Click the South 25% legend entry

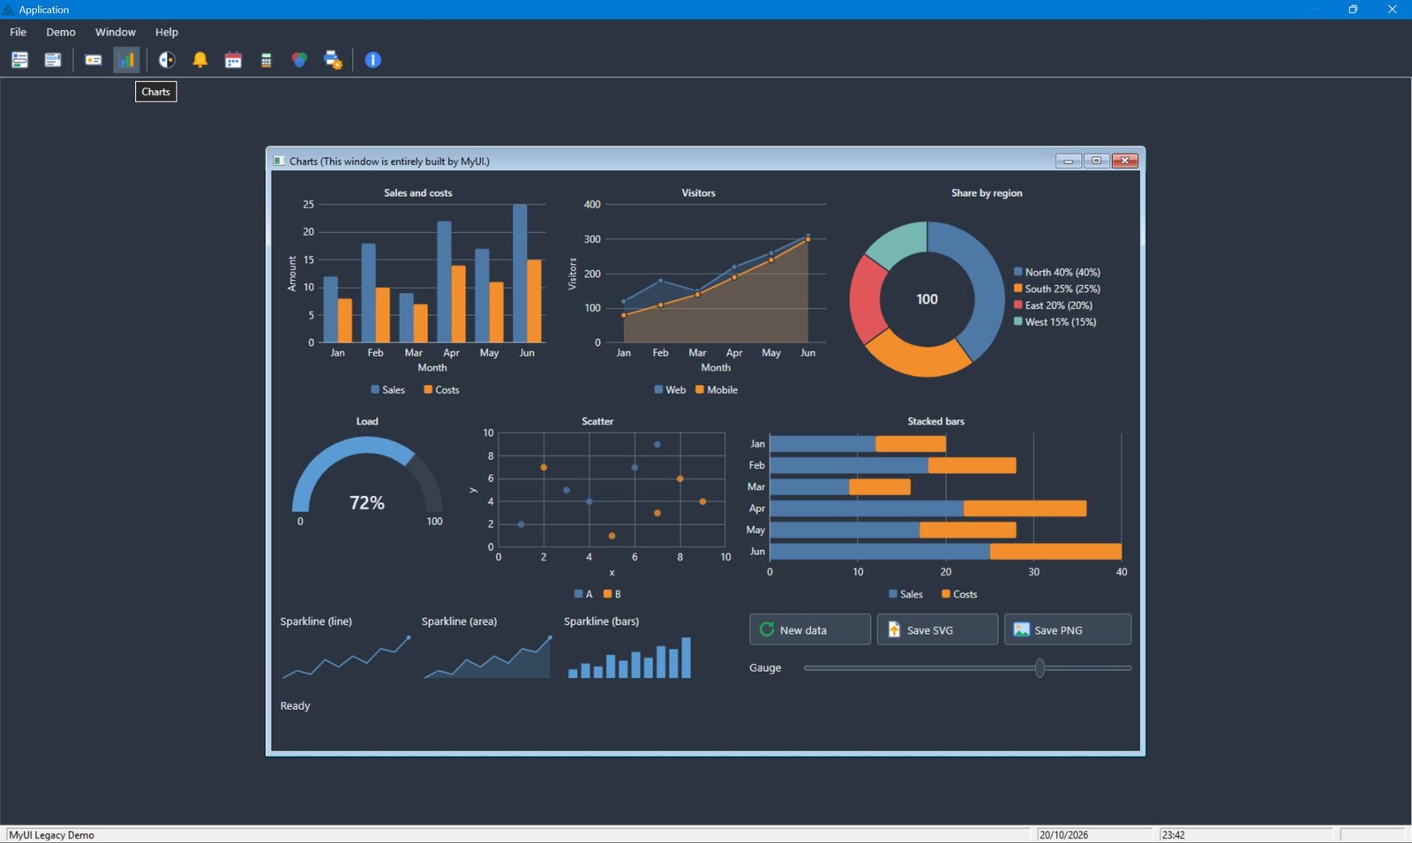(1057, 289)
